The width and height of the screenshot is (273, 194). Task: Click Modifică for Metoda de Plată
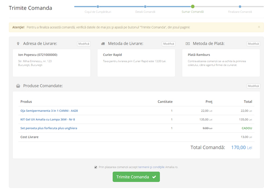(x=253, y=44)
